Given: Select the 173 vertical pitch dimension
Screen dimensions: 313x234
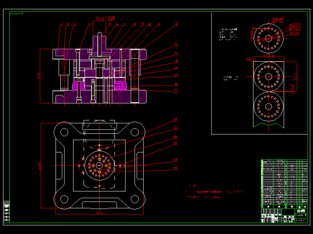Looking at the screenshot, I should pyautogui.click(x=295, y=77).
